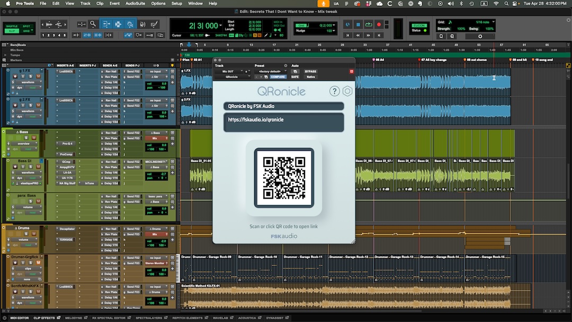Open plugin preset factory default dropdown
Viewport: 572px width, 322px height.
pyautogui.click(x=271, y=71)
